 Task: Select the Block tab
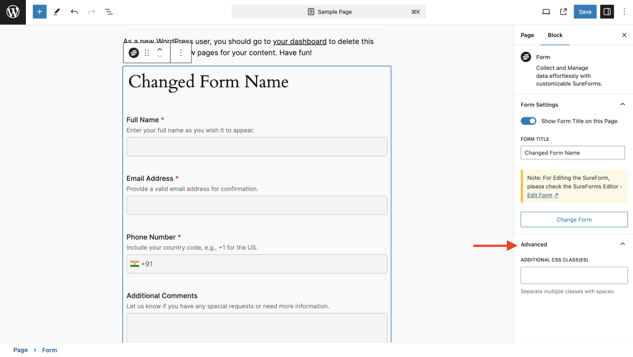[x=555, y=35]
